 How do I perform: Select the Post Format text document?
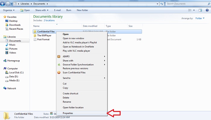[x=42, y=40]
